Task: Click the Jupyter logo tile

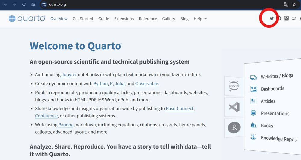Action: point(234,86)
